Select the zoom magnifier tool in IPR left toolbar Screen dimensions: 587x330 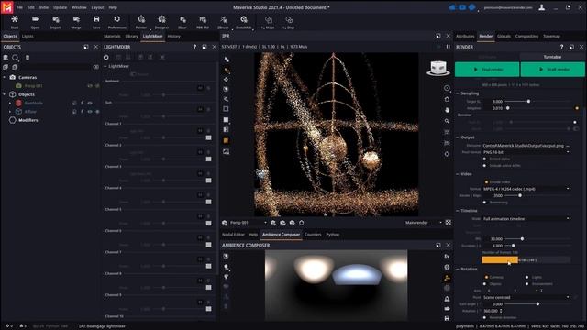point(227,99)
